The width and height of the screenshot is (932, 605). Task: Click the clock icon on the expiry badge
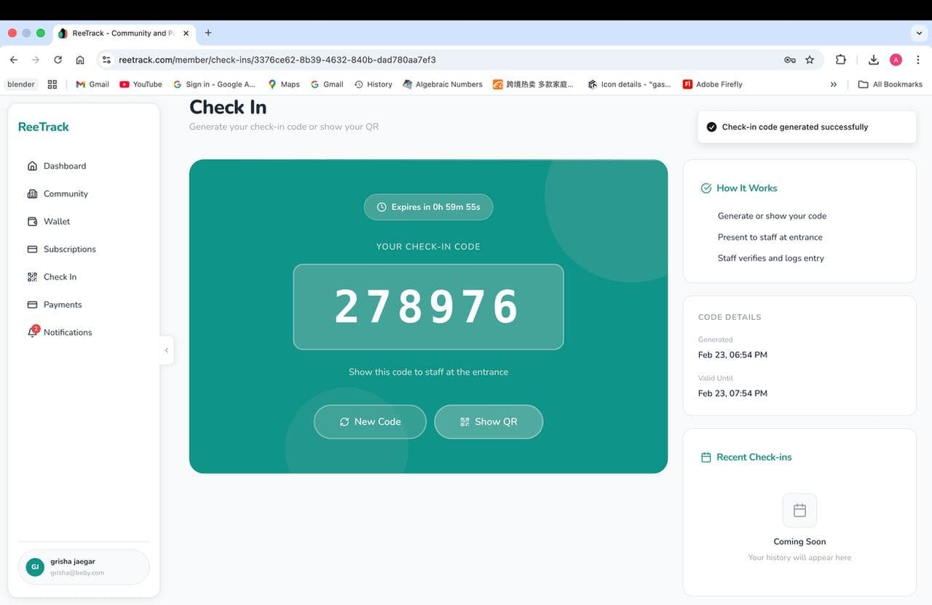[x=382, y=207]
